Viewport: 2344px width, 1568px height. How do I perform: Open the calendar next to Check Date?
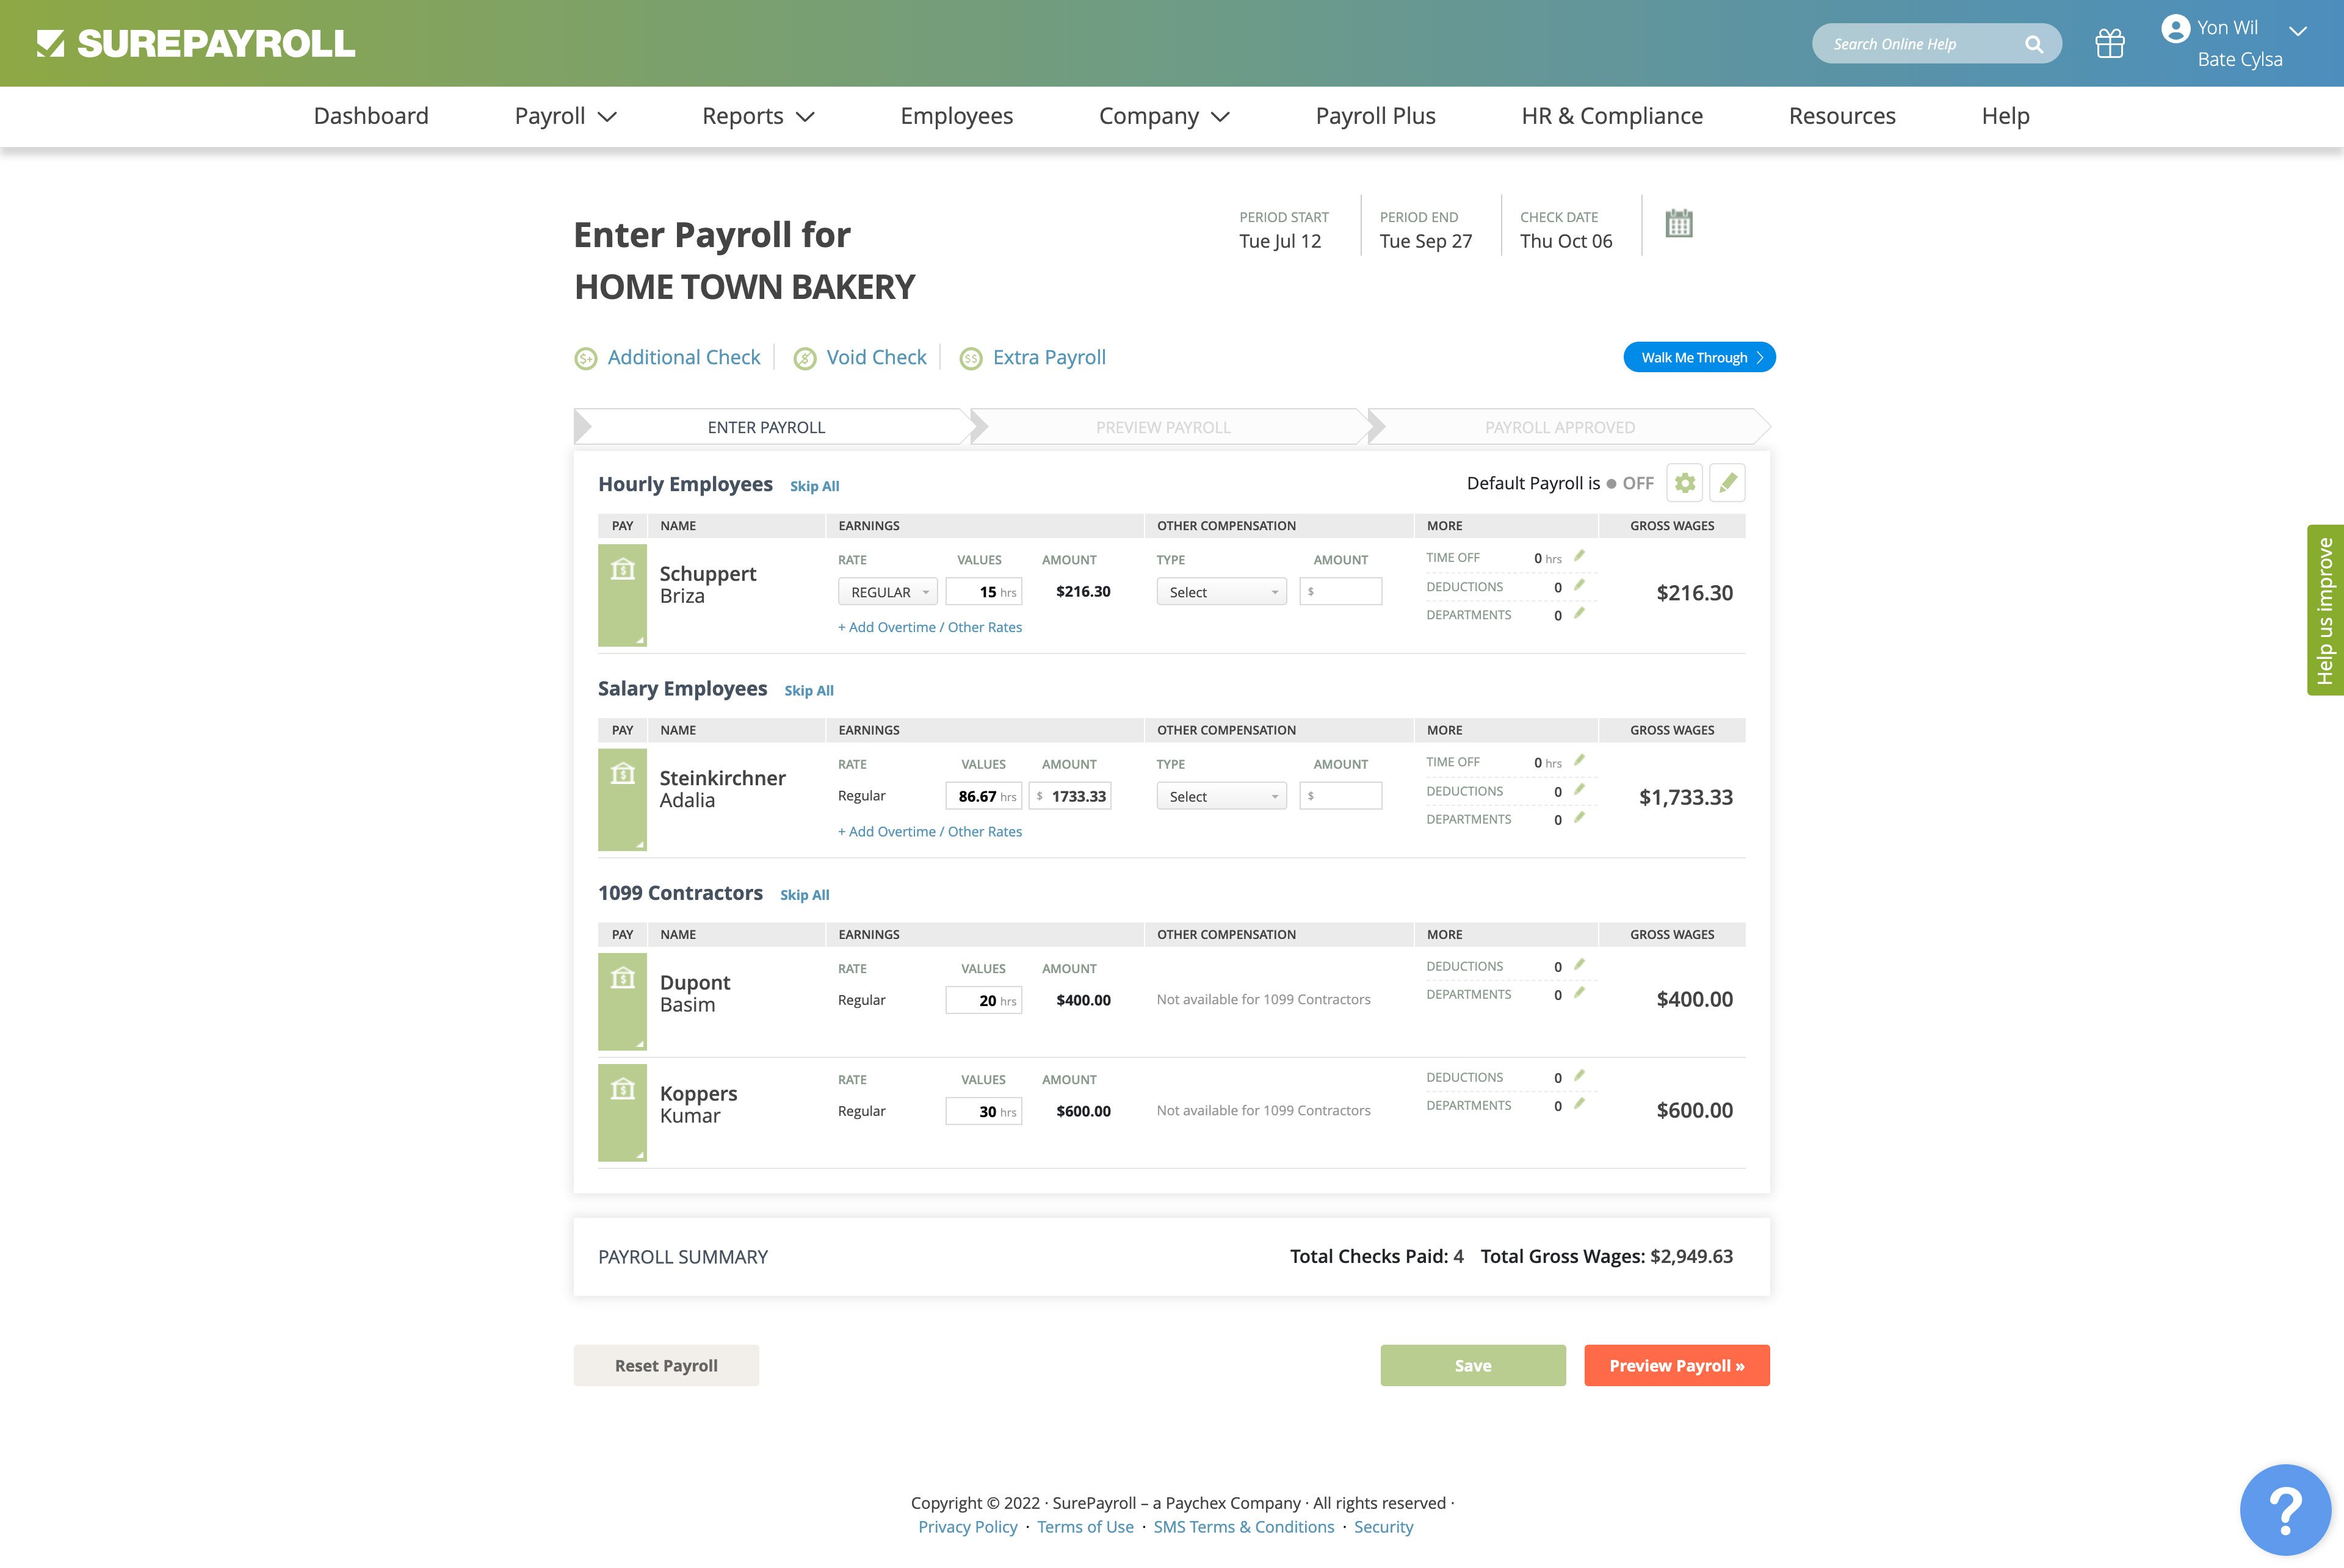pyautogui.click(x=1680, y=225)
